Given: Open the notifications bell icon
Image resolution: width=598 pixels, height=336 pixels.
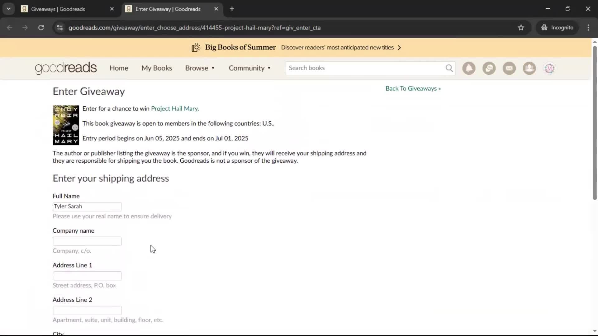Looking at the screenshot, I should [469, 68].
